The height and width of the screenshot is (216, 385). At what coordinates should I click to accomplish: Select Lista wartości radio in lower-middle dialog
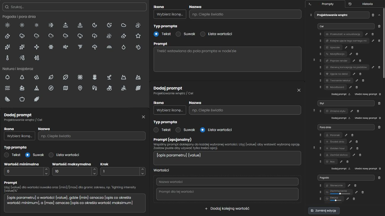click(x=203, y=130)
